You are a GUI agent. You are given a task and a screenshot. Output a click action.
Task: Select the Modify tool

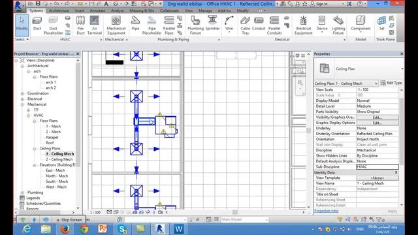tap(22, 25)
